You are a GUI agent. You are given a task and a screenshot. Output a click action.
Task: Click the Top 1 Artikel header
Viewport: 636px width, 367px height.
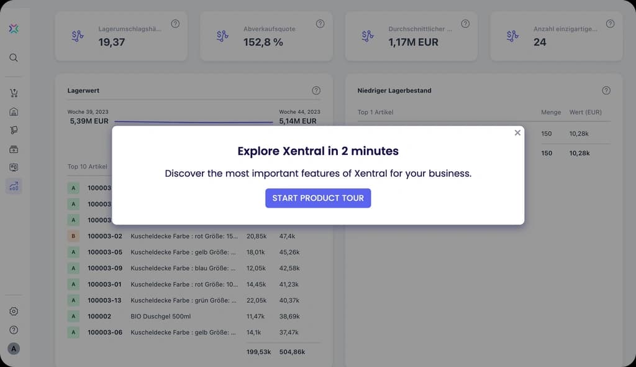coord(375,112)
